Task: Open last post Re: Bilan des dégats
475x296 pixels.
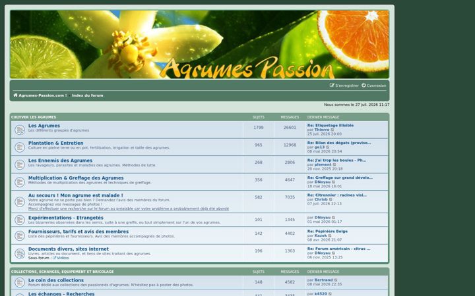Action: (339, 143)
